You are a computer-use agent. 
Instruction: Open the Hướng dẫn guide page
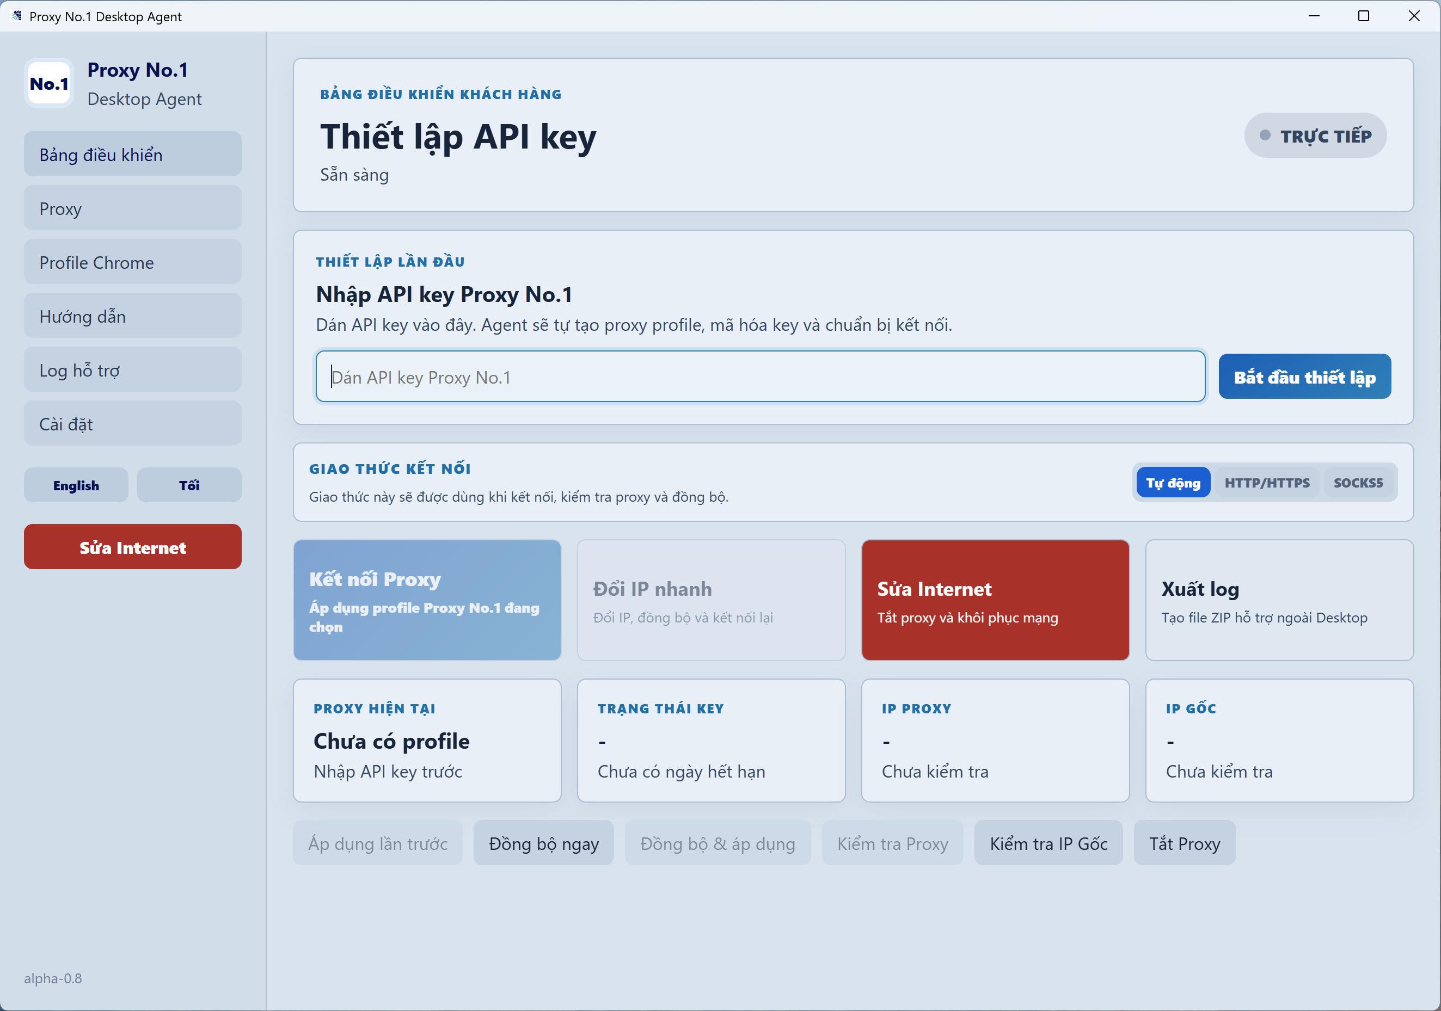click(x=132, y=316)
